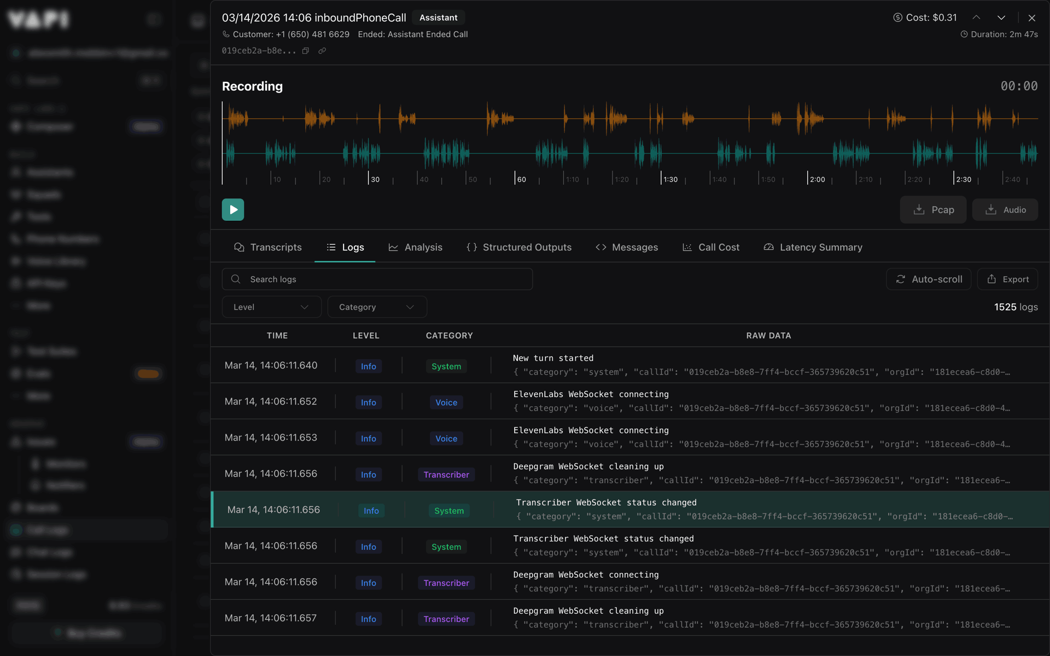Switch to the Messages tab
Viewport: 1050px width, 656px height.
[627, 247]
